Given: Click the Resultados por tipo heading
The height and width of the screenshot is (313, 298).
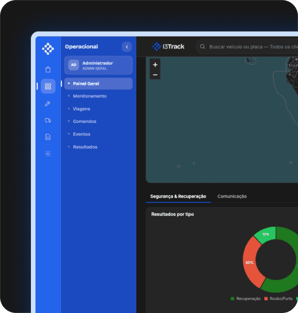Looking at the screenshot, I should point(172,214).
